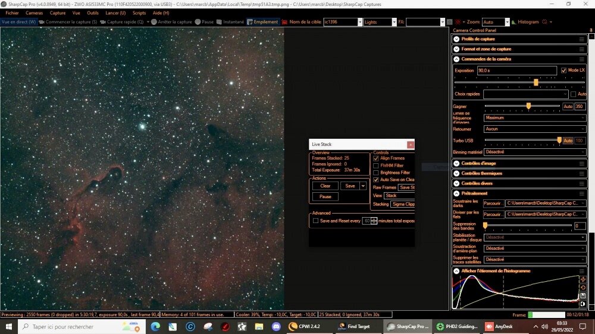Enable Brightness Filter checkbox
This screenshot has width=595, height=334.
coord(376,173)
